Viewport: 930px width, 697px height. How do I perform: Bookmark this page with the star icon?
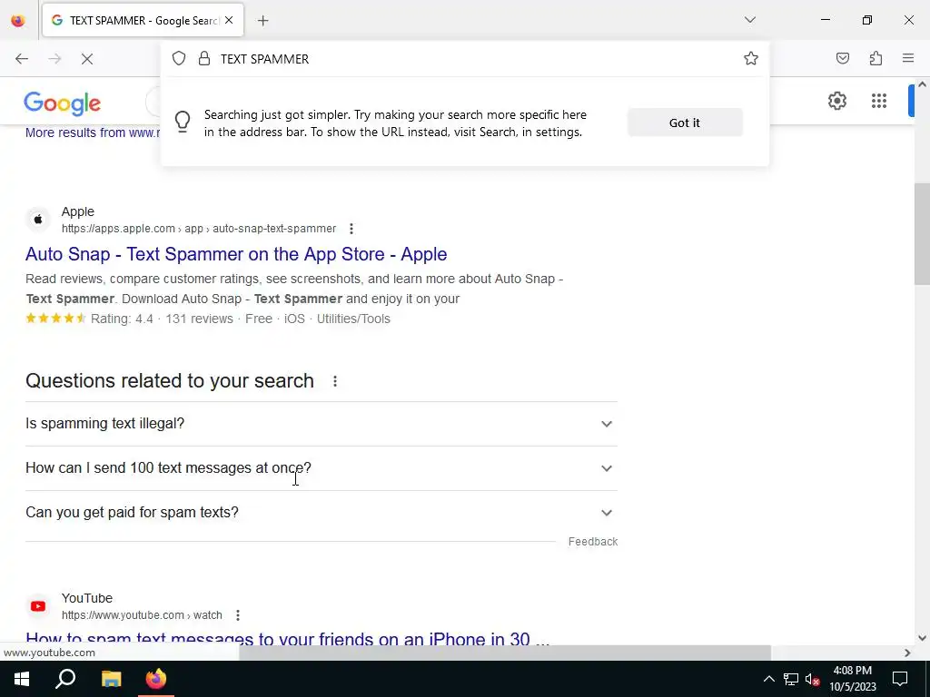click(751, 58)
